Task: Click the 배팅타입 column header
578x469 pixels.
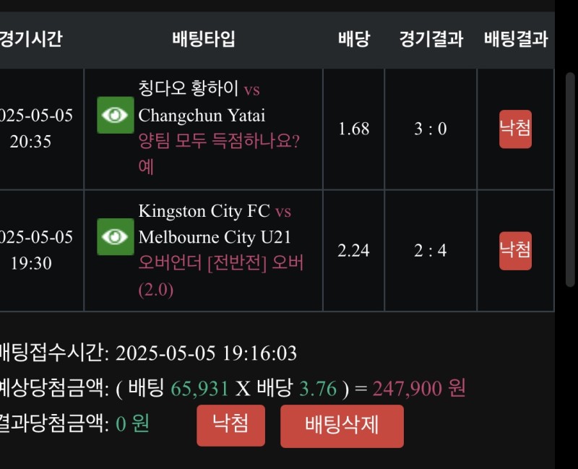Action: (204, 39)
